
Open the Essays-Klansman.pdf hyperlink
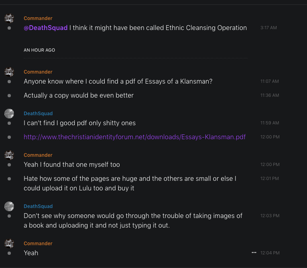[134, 137]
